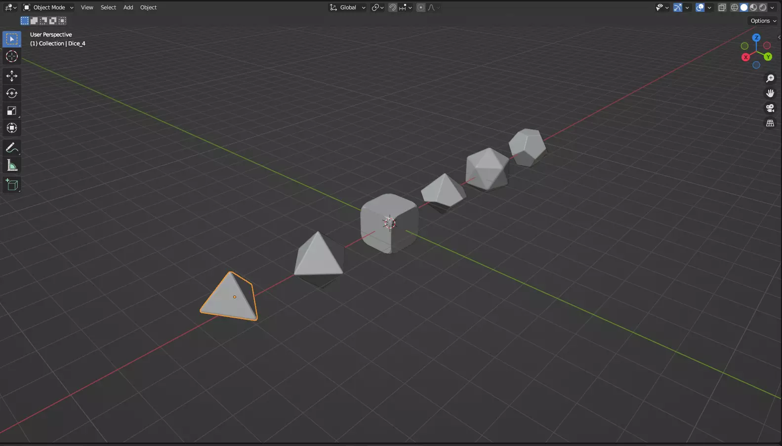Switch to solid shading
Screen dimensions: 782x446
pyautogui.click(x=744, y=7)
